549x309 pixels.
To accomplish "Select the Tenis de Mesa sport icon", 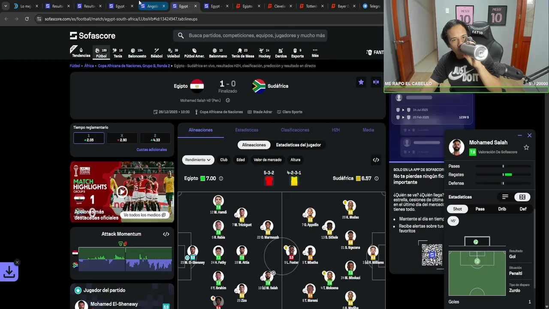I will [x=243, y=53].
